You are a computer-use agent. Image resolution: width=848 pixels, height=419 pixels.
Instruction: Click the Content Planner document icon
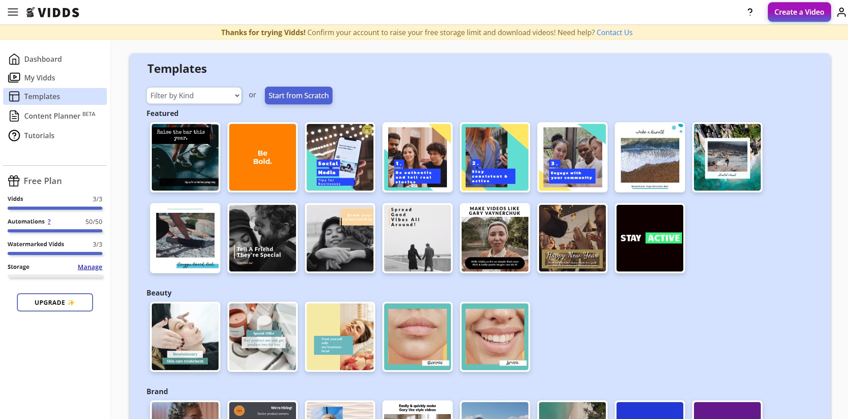click(14, 116)
